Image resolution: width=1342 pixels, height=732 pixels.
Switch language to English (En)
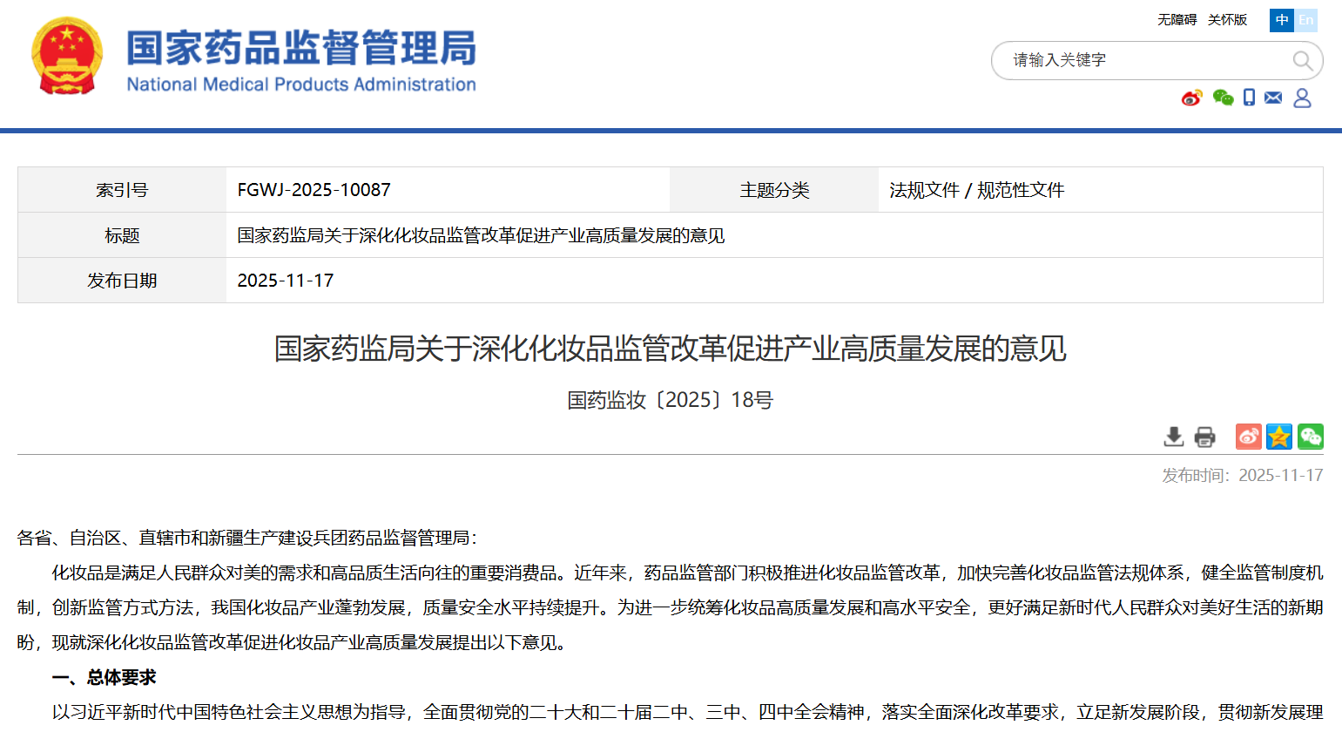tap(1305, 20)
